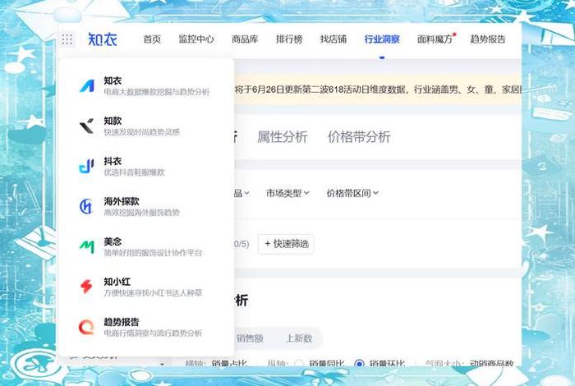Click 电商行情洞察与流行趋势分析 description

click(x=153, y=333)
